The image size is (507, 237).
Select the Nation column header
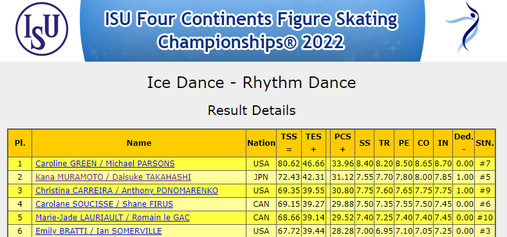coord(261,143)
